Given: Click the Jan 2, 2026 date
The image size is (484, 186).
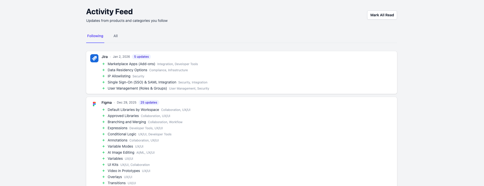Looking at the screenshot, I should click(x=121, y=57).
